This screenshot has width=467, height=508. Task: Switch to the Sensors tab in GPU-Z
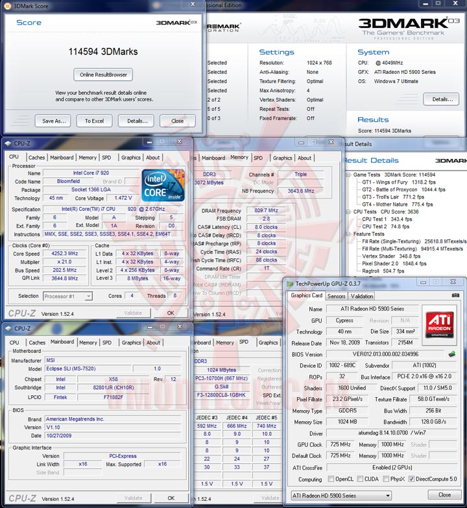click(x=336, y=296)
